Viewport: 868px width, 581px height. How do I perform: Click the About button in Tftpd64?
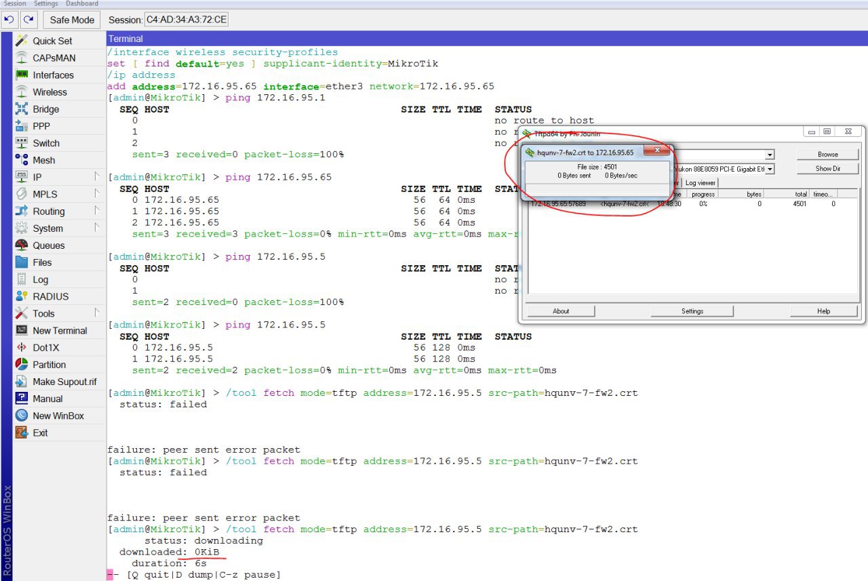(x=561, y=311)
